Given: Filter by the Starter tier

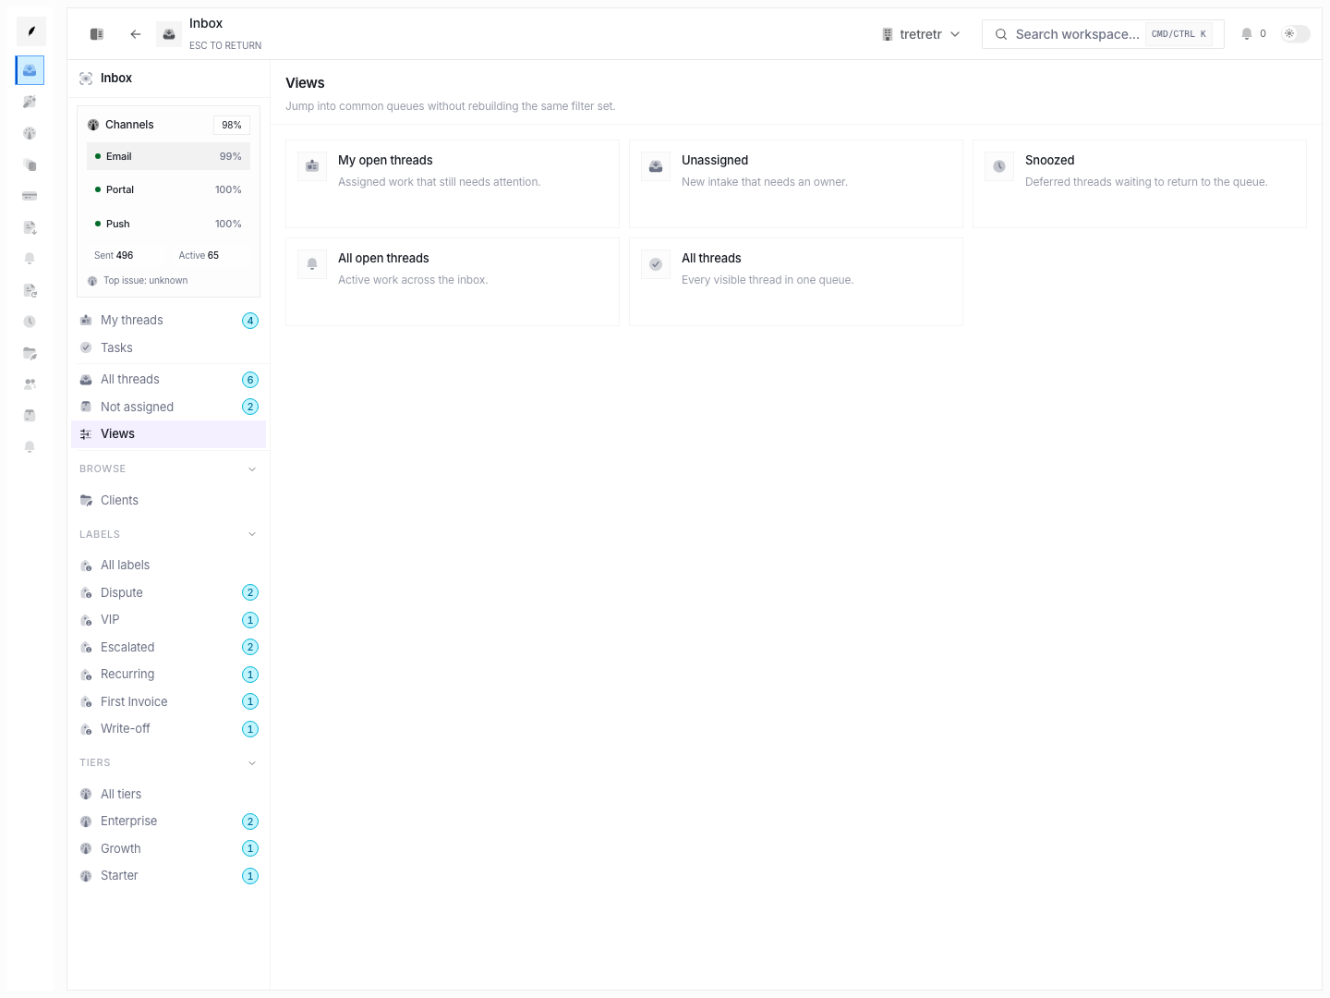Looking at the screenshot, I should point(168,876).
